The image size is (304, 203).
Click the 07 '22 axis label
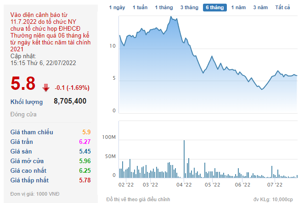pos(275,185)
